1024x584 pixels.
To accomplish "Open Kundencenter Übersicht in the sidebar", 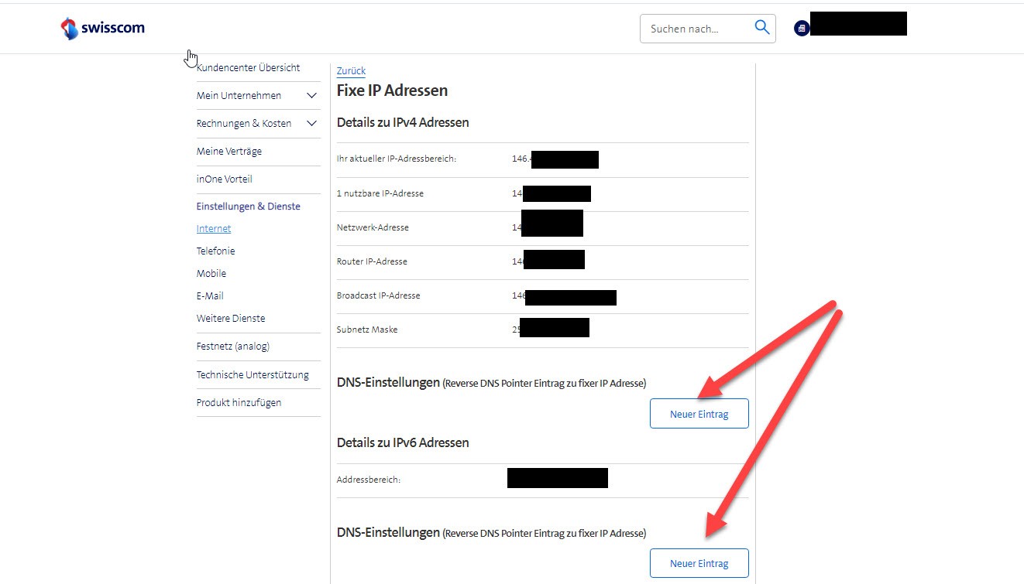I will (248, 68).
